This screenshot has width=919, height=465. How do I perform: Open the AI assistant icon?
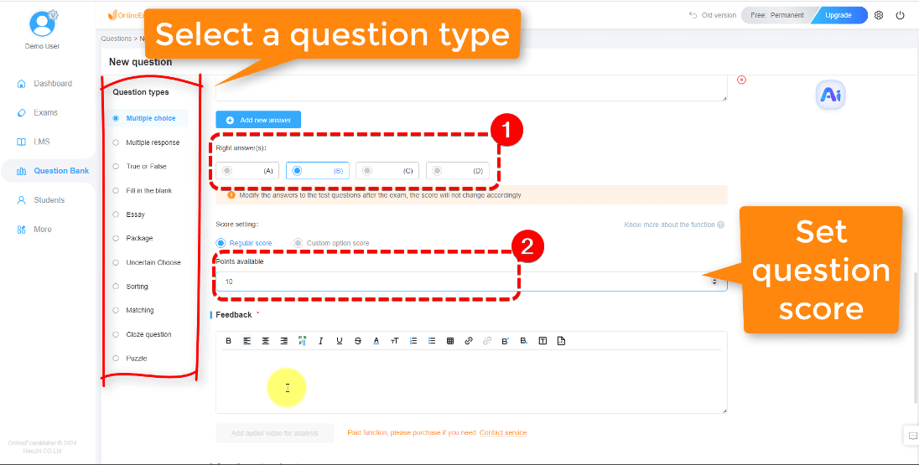[830, 96]
